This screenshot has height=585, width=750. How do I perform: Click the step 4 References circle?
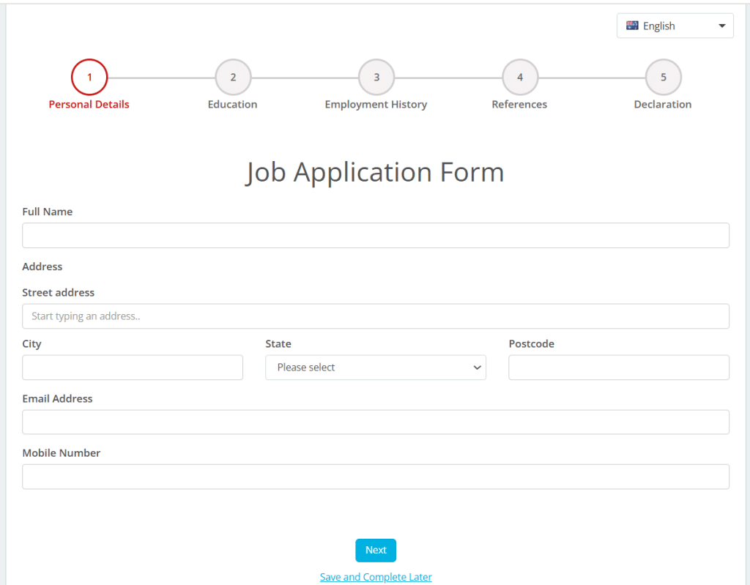(519, 76)
